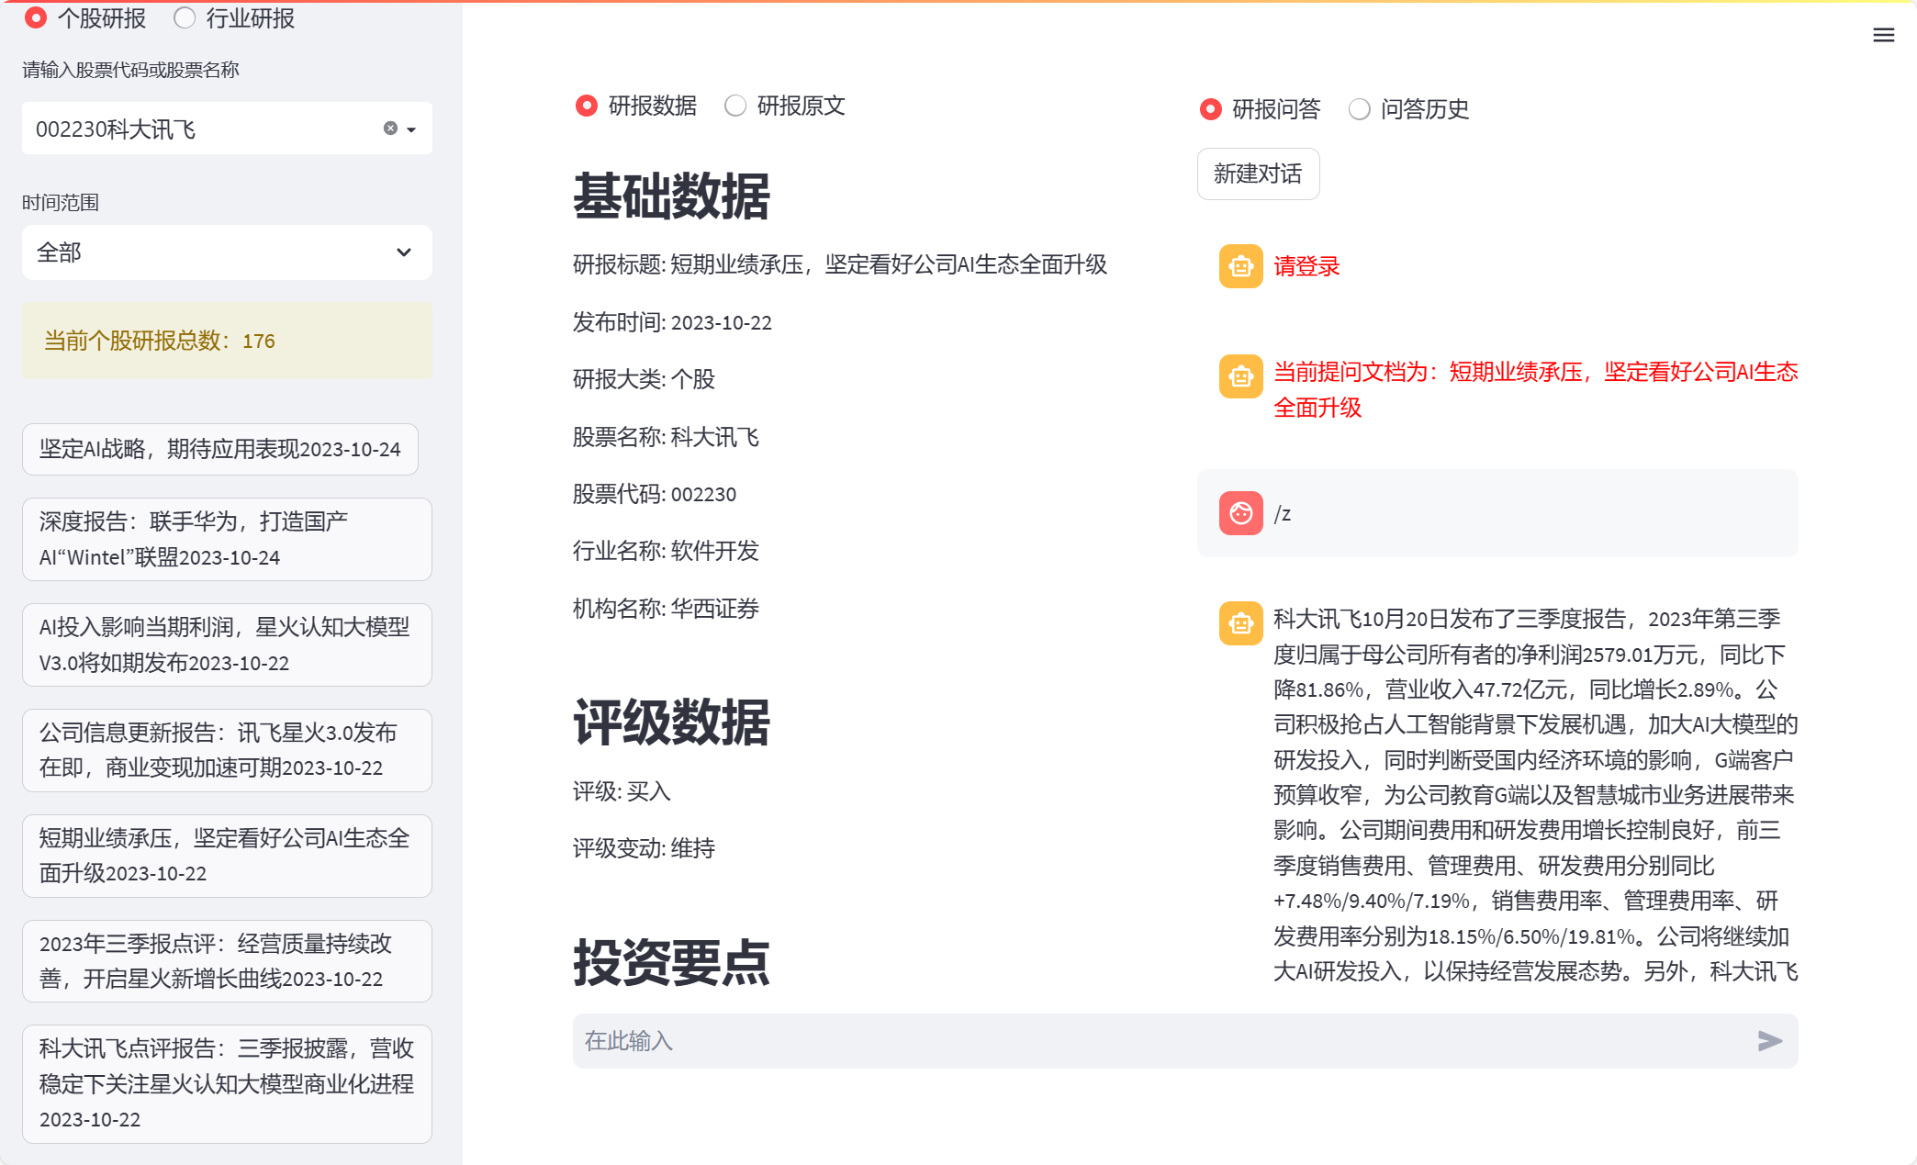Click the robot avatar beside 请登录
Viewport: 1917px width, 1165px height.
click(x=1240, y=266)
